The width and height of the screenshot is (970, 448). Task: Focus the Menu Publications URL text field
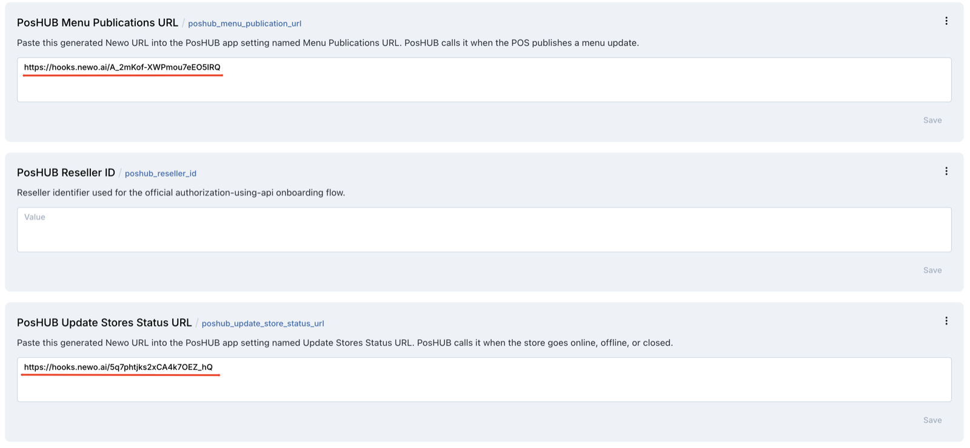(x=484, y=80)
